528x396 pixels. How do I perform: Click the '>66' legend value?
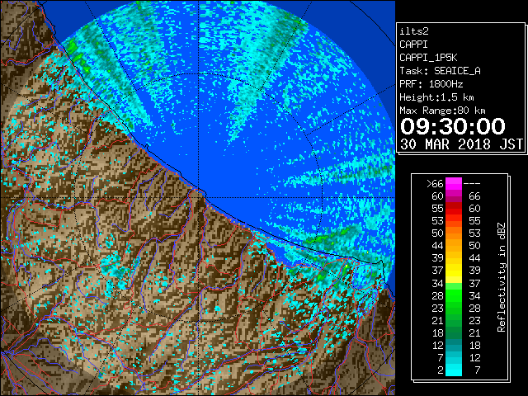pos(435,184)
